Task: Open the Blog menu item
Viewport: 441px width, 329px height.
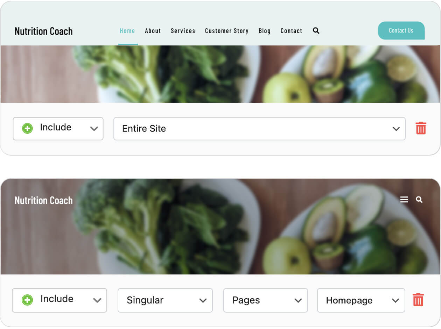Action: click(265, 31)
